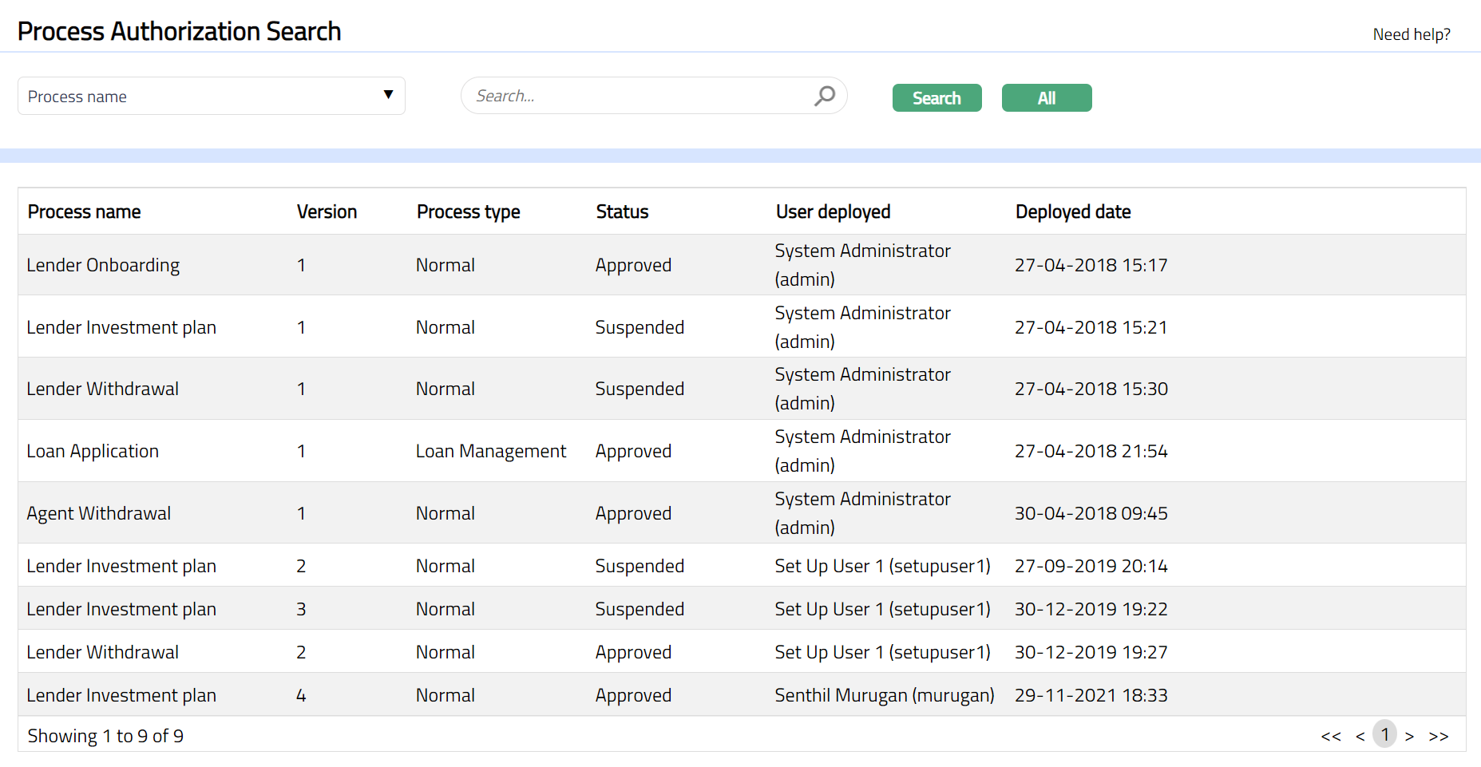Open the Process name dropdown
1481x767 pixels.
point(212,96)
